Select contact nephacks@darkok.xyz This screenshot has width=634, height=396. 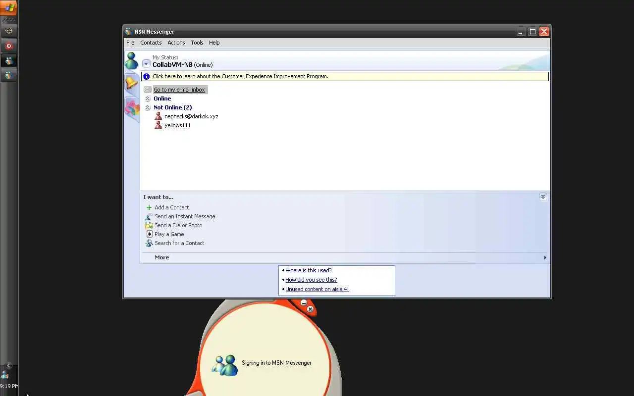point(191,116)
